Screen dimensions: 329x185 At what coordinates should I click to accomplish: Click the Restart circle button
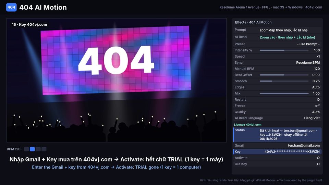[318, 100]
